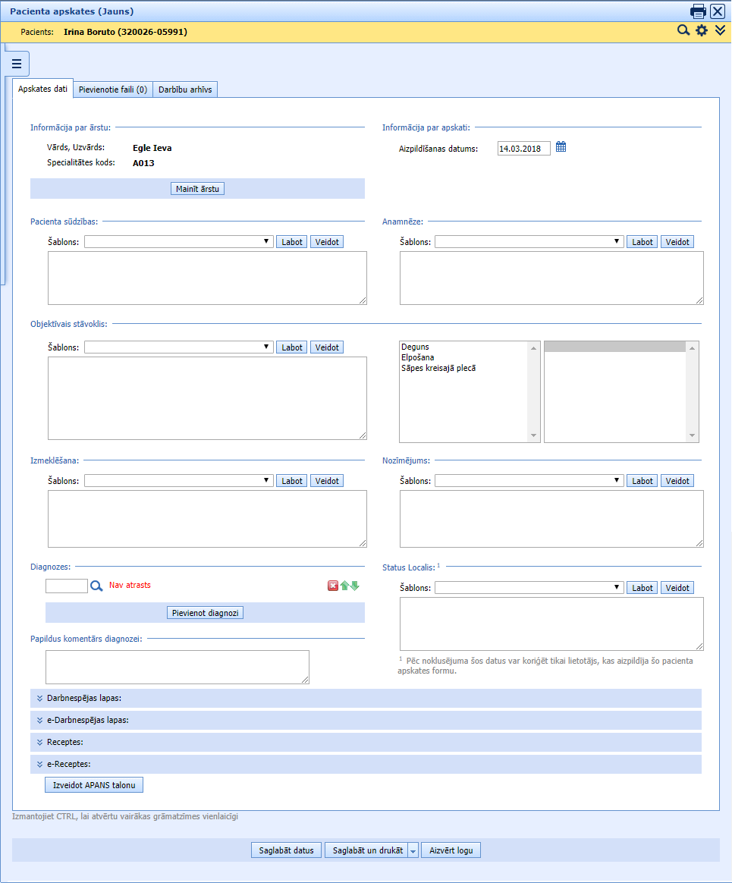Select Sāpes kreisajā plecā list item
This screenshot has width=732, height=883.
[438, 369]
